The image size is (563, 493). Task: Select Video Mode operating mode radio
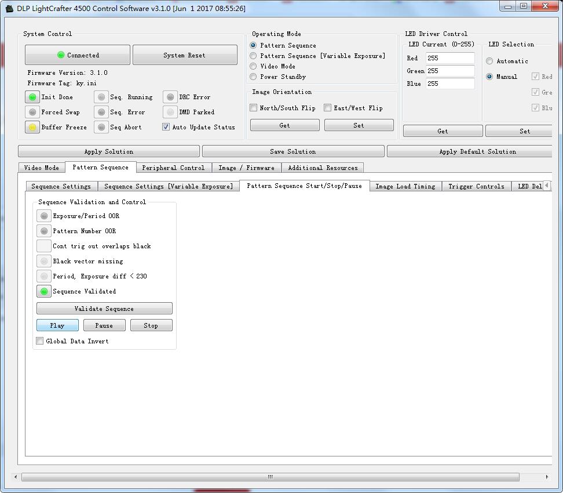(x=253, y=66)
